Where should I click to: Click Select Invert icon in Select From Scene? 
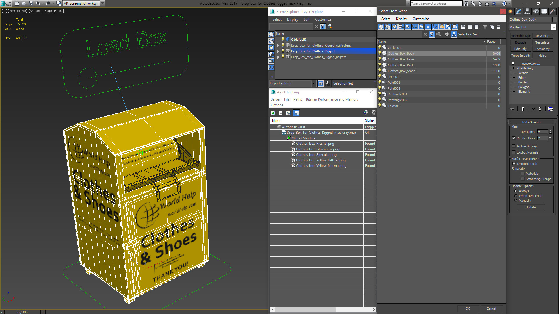pyautogui.click(x=477, y=27)
